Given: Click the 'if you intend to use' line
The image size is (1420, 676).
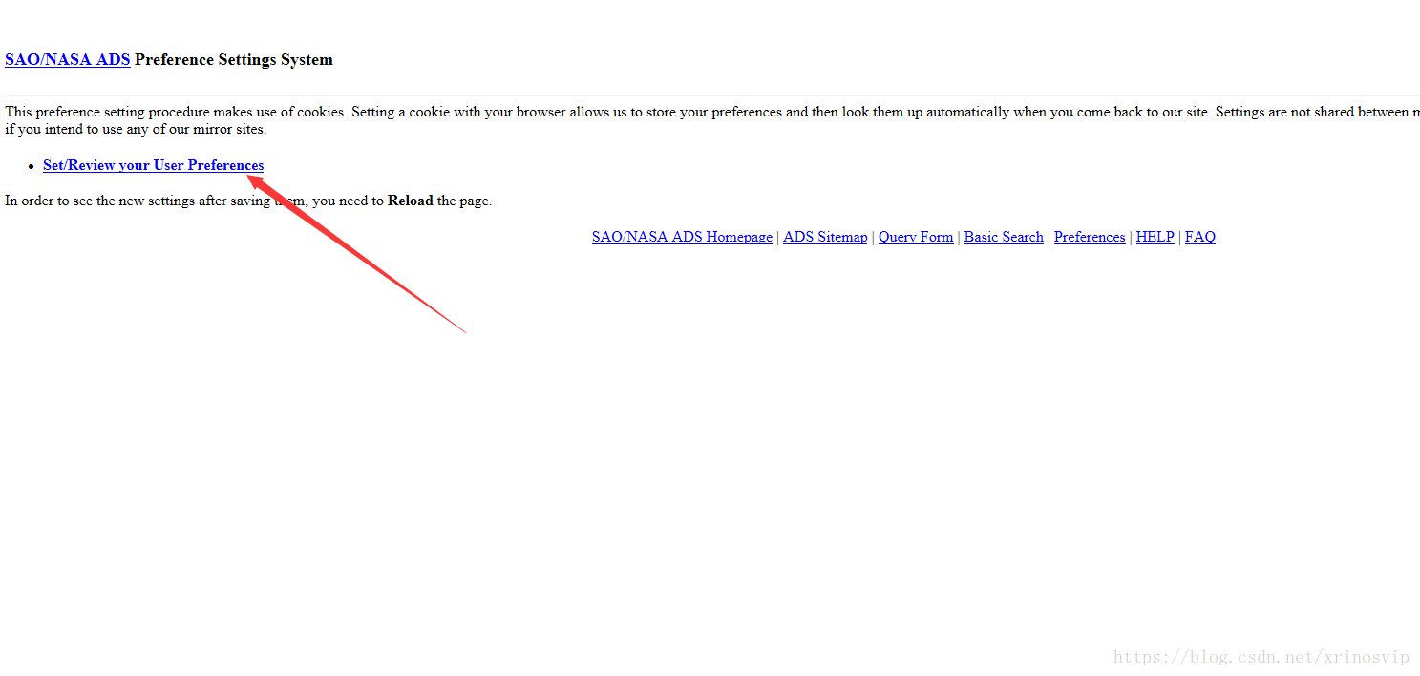Looking at the screenshot, I should coord(136,129).
